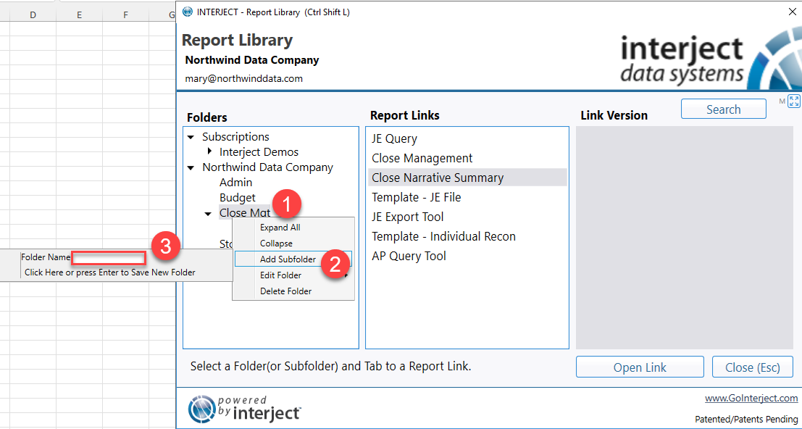Click the Search button

pos(723,109)
